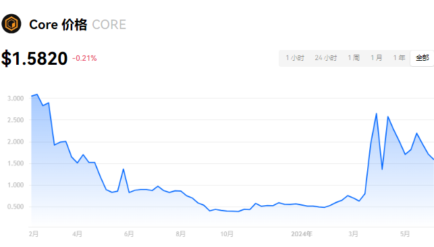The width and height of the screenshot is (434, 247).
Task: Select the 1小时 time range tab
Action: (295, 58)
